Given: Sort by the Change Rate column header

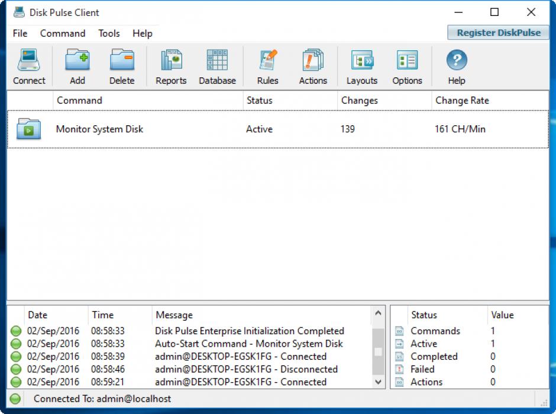Looking at the screenshot, I should (490, 100).
